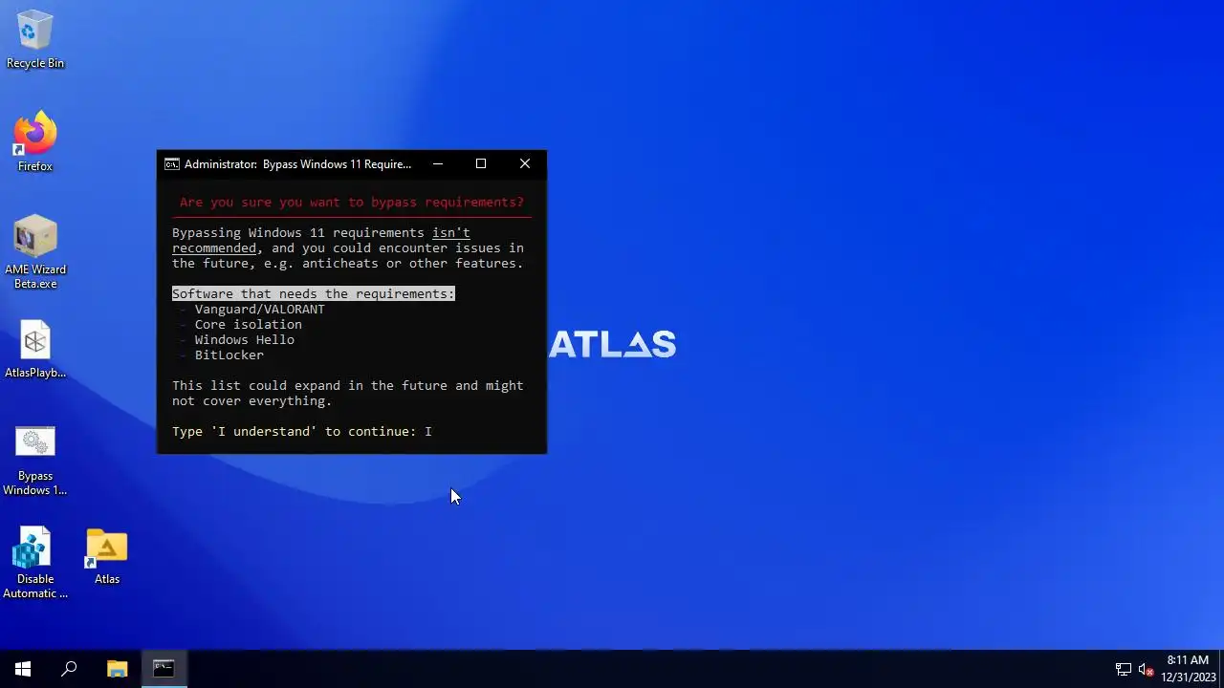Click the red 'Are you sure' header text
This screenshot has height=688, width=1224.
pos(352,203)
